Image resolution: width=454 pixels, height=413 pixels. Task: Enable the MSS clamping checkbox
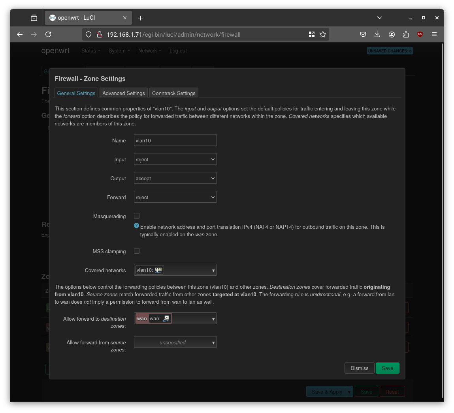[137, 251]
